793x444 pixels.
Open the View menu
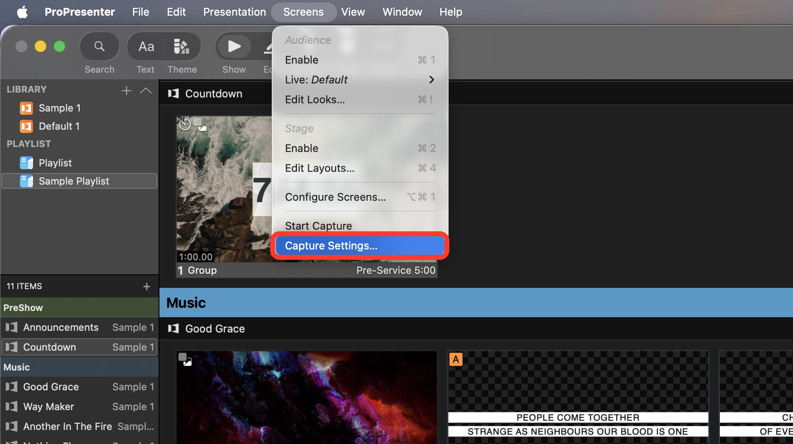[353, 12]
